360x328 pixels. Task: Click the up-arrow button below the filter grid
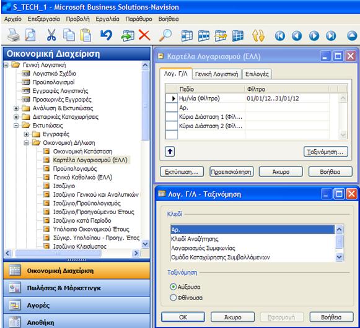(170, 152)
